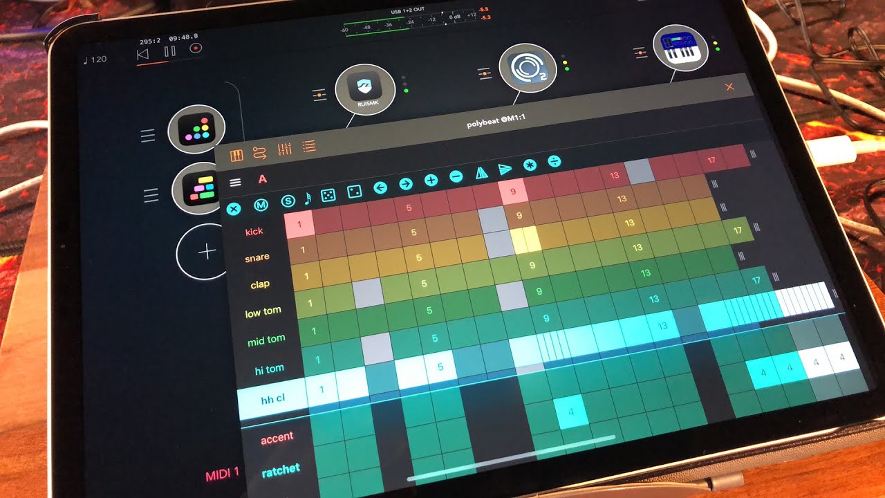Click the music note icon
The width and height of the screenshot is (885, 498).
[x=308, y=198]
